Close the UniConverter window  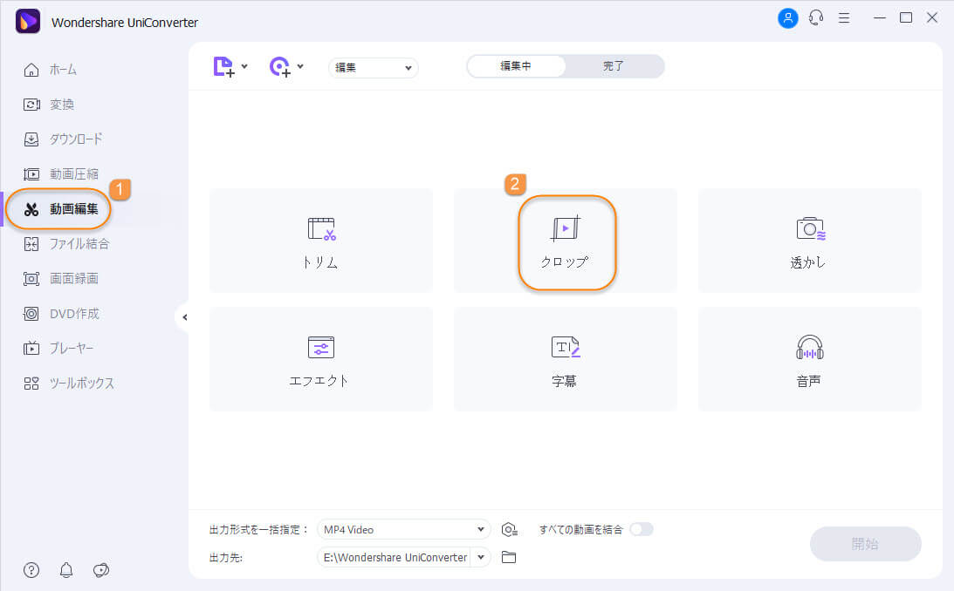[932, 17]
